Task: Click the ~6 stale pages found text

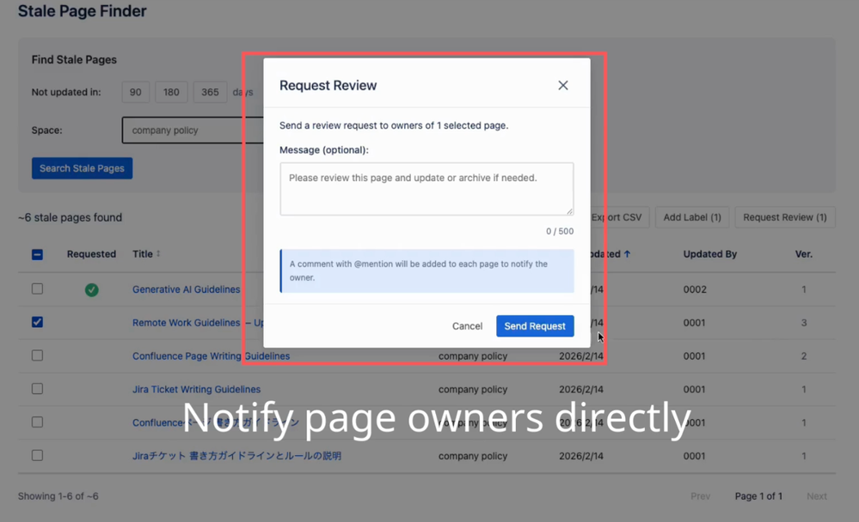Action: (x=70, y=218)
